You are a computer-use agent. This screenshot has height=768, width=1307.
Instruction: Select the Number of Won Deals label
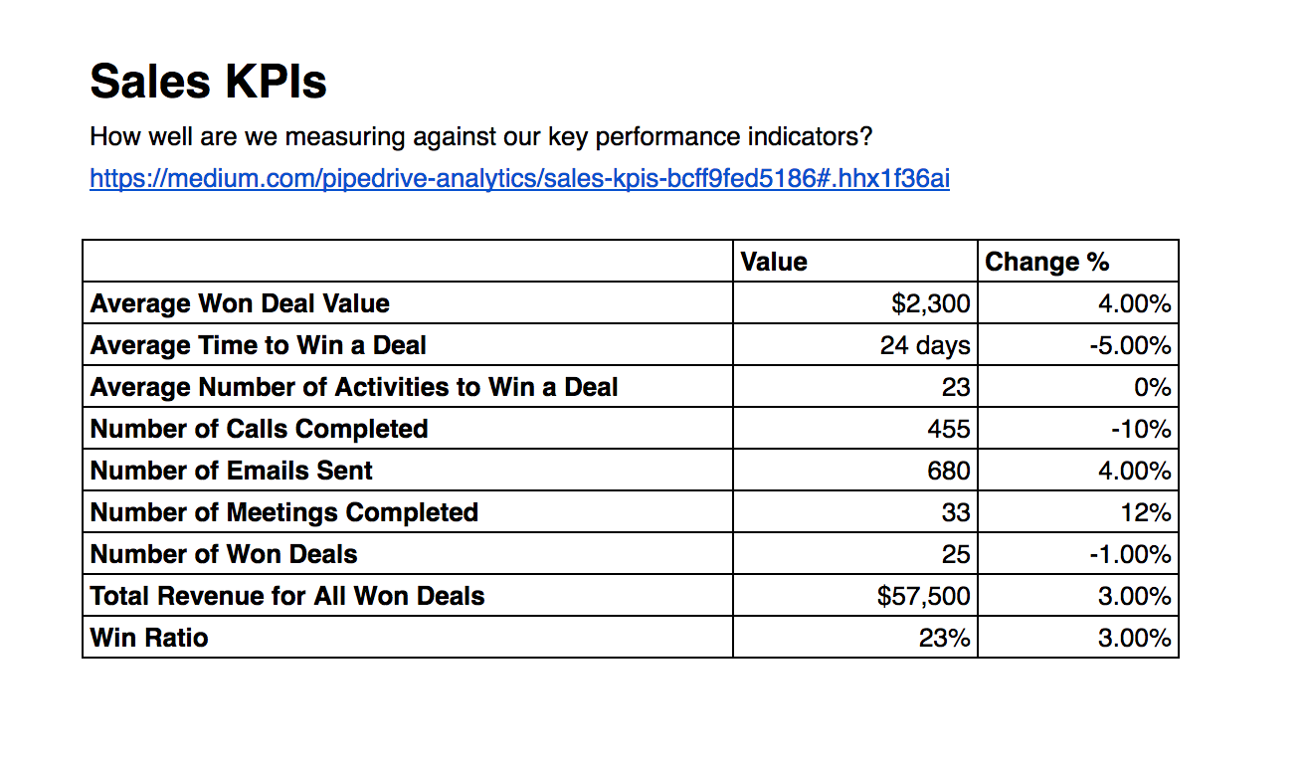(x=224, y=554)
